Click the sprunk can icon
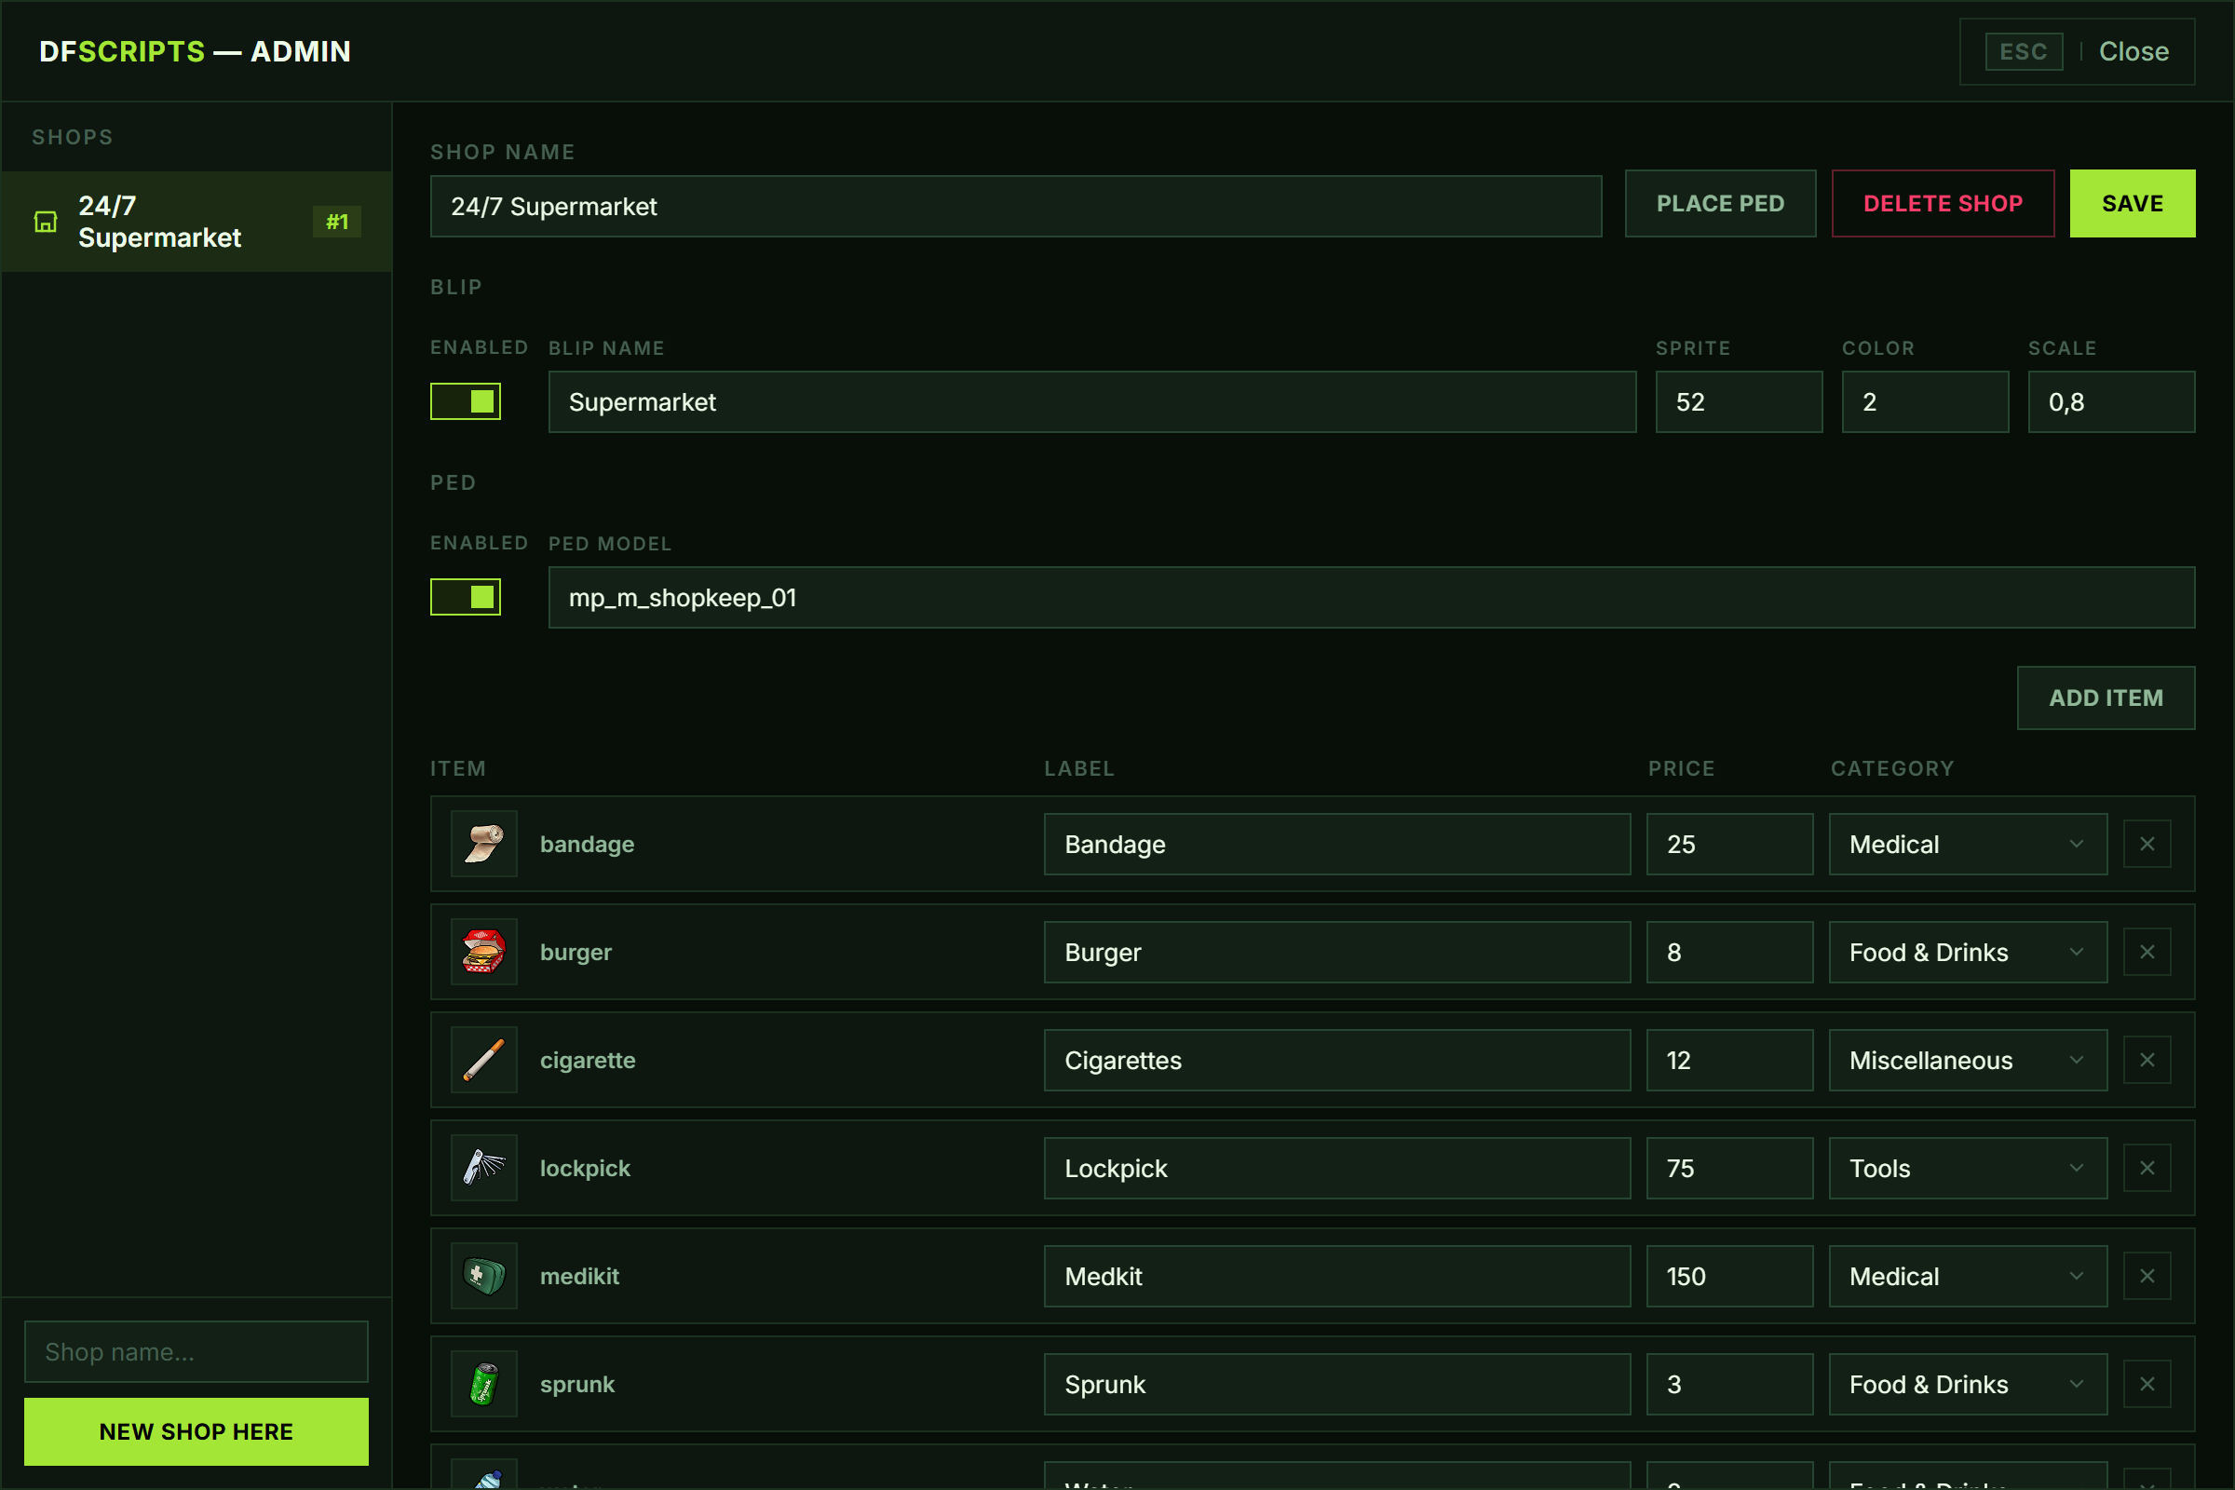Image resolution: width=2235 pixels, height=1490 pixels. (x=483, y=1384)
